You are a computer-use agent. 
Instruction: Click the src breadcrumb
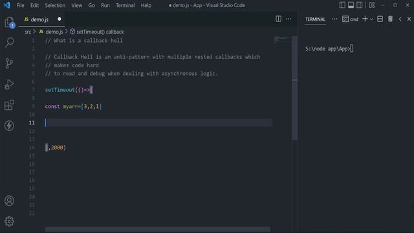coord(28,32)
